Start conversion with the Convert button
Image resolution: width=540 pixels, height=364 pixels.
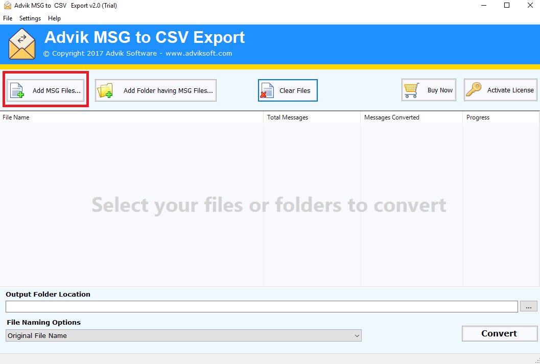pos(499,333)
